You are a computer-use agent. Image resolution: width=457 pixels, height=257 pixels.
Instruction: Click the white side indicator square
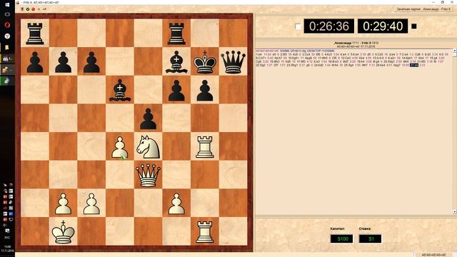(298, 26)
